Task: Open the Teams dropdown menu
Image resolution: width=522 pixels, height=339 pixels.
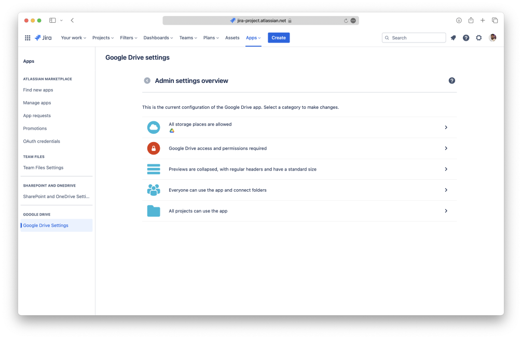Action: (188, 38)
